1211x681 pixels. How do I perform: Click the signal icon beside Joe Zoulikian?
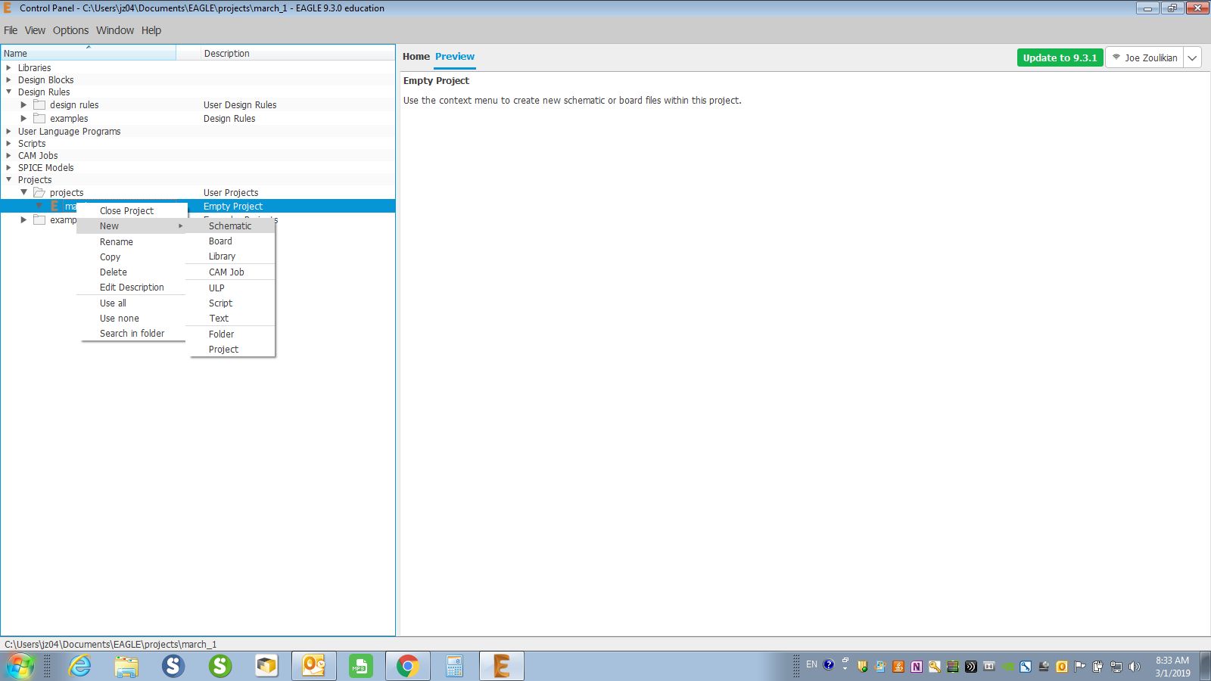[1116, 58]
